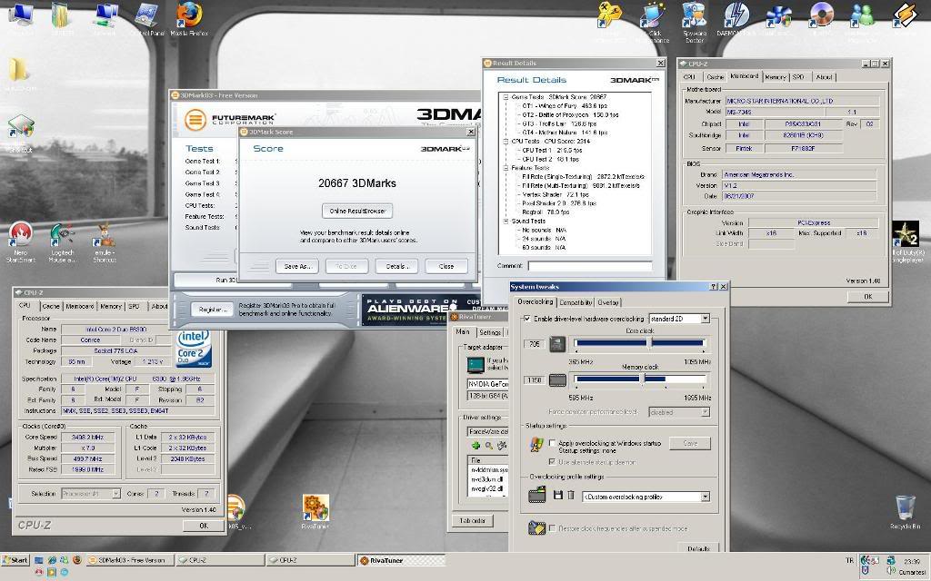Image resolution: width=931 pixels, height=581 pixels.
Task: Click Save As in 3DMark Score dialog
Action: [297, 266]
